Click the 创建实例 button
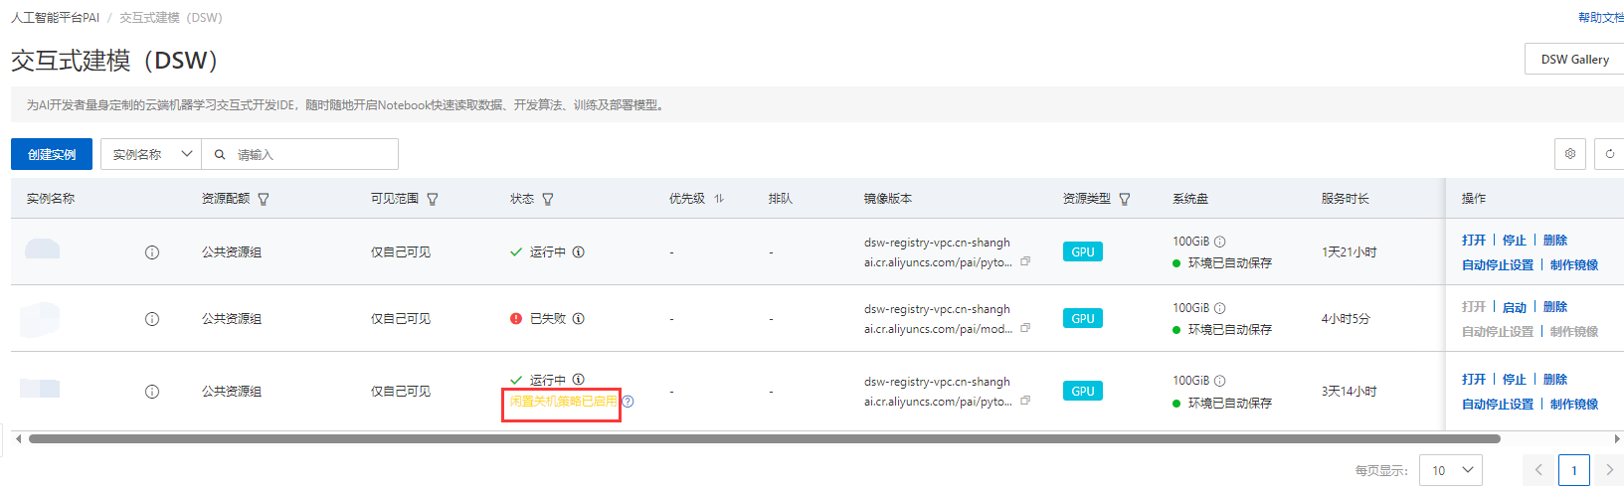 52,154
